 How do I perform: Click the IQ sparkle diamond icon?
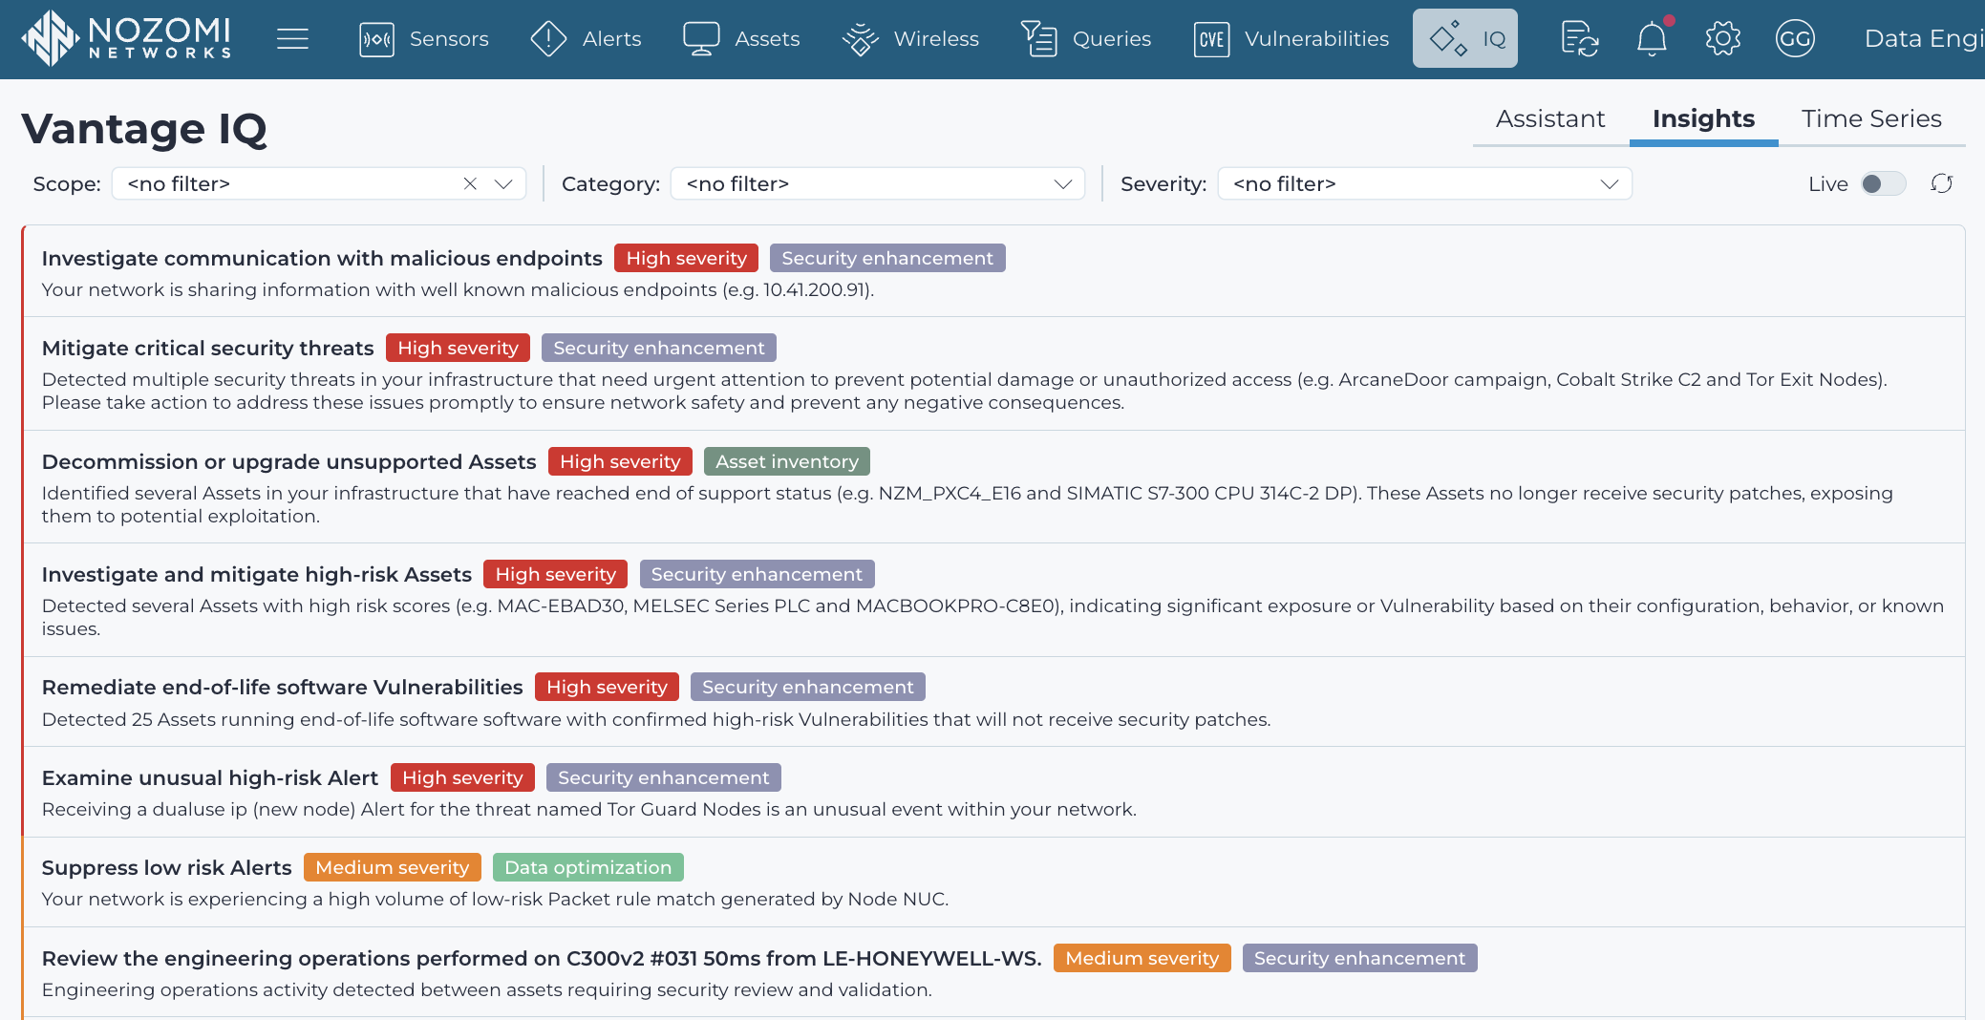1448,38
